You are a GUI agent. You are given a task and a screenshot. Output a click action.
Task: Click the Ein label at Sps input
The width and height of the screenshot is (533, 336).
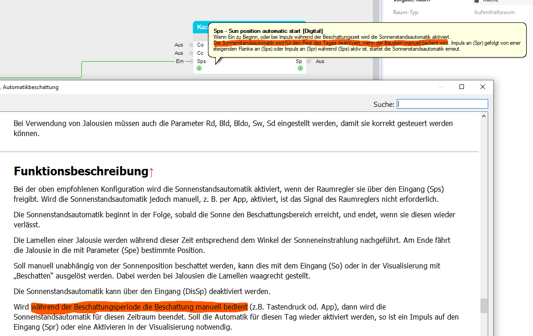click(179, 61)
